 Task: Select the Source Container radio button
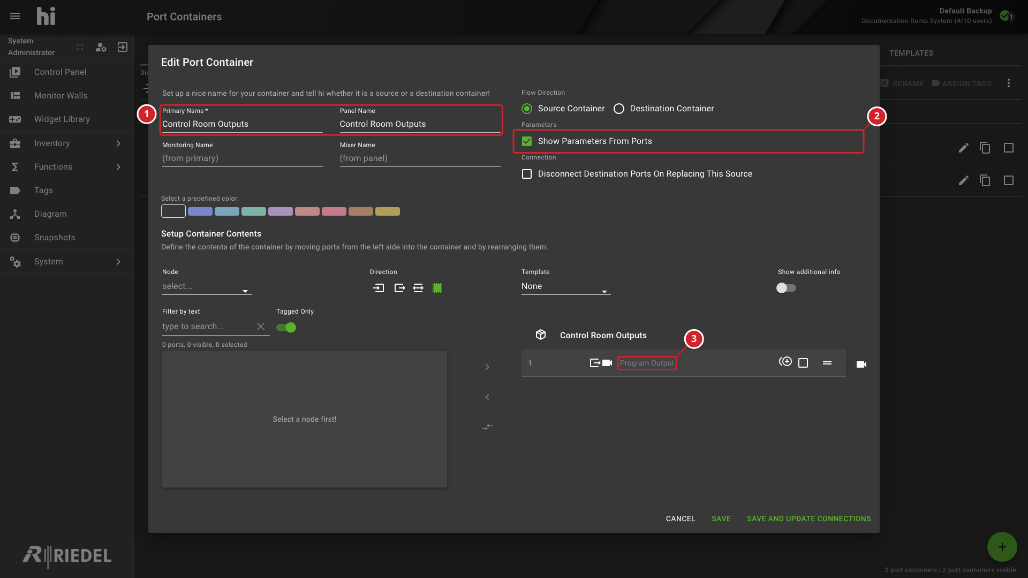pos(527,109)
